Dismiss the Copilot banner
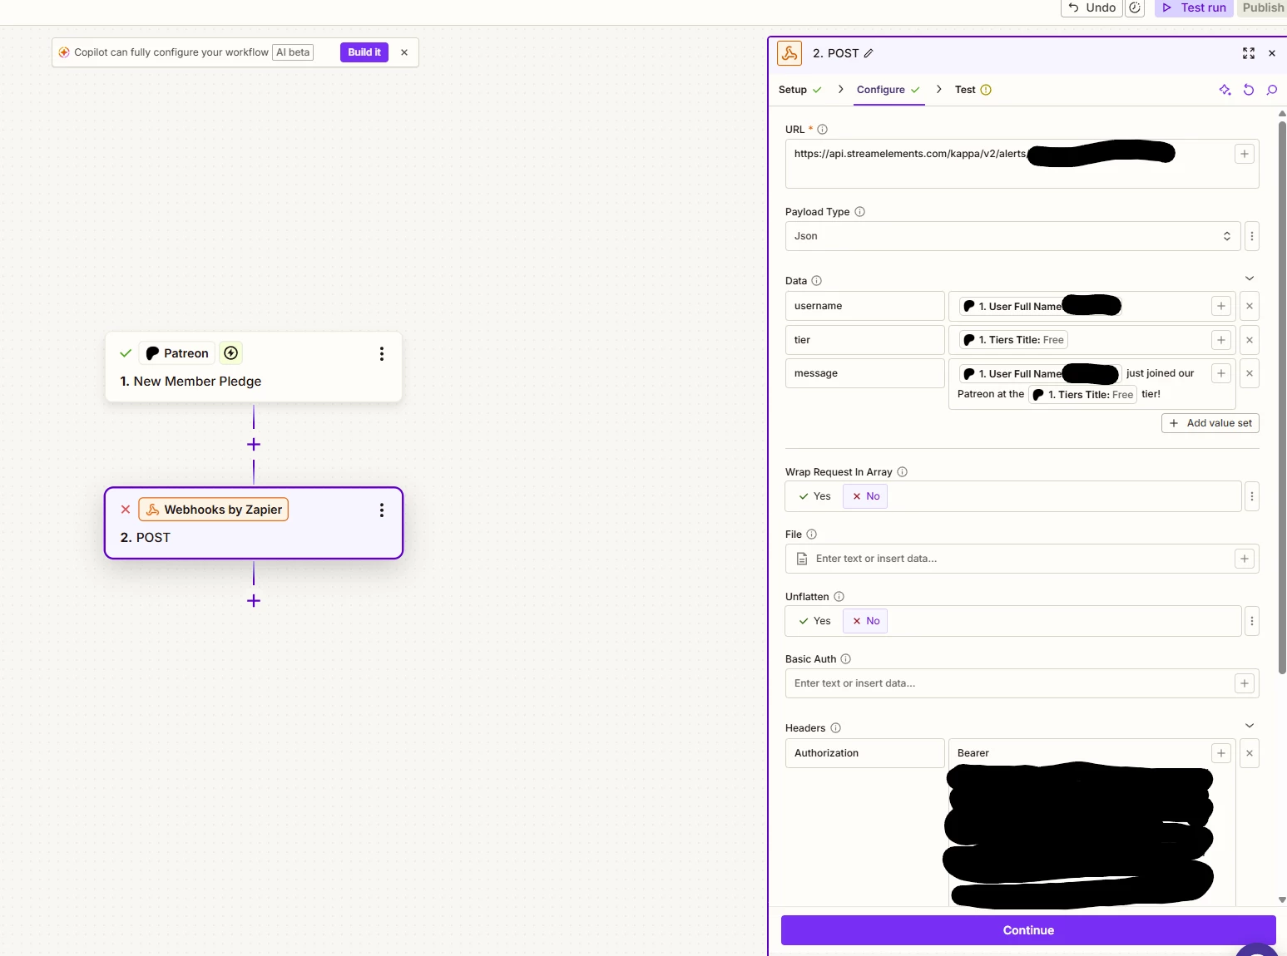Screen dimensions: 1287x956 click(404, 52)
